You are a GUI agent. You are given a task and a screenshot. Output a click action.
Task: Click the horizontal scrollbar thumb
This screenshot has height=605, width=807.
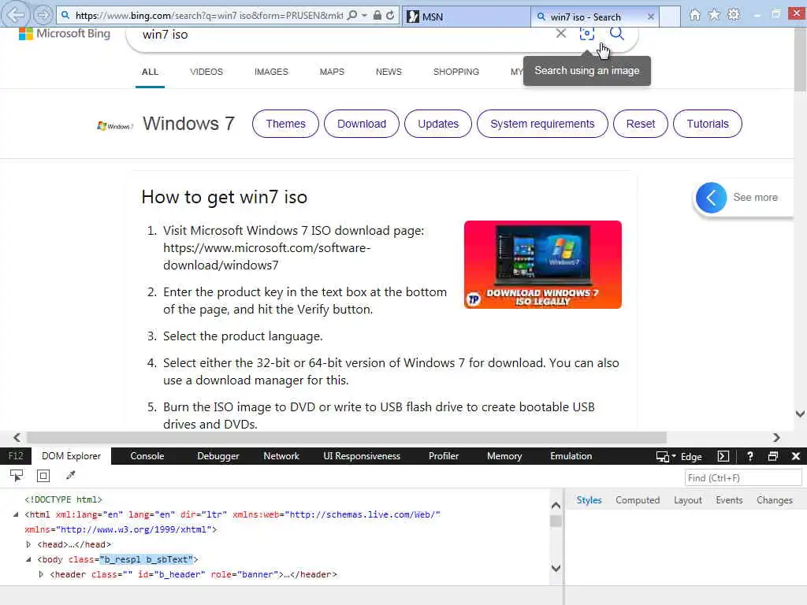click(x=347, y=437)
